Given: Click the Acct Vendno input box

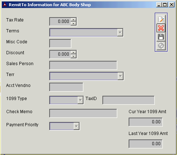Looking at the screenshot, I should pyautogui.click(x=66, y=87).
